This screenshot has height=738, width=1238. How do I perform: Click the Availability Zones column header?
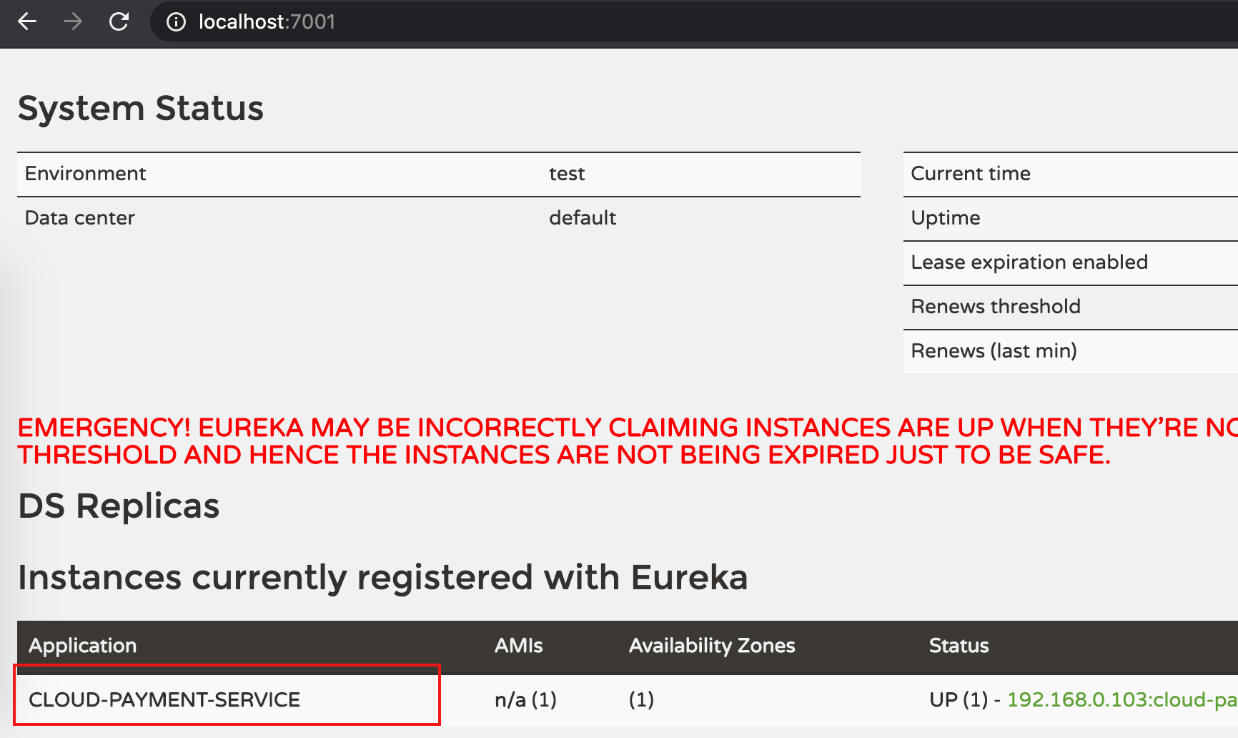(712, 646)
